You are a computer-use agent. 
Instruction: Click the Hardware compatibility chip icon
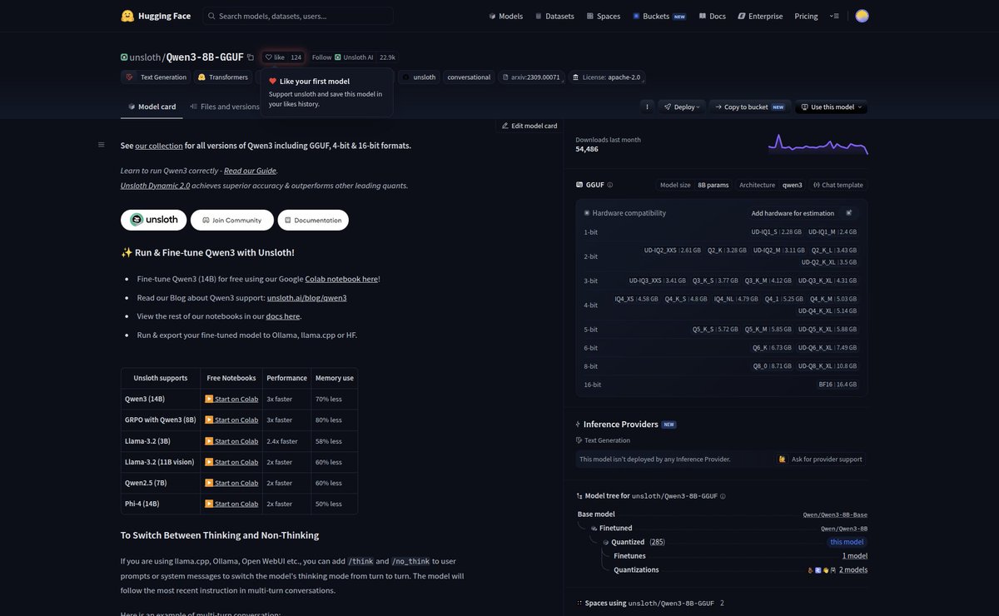click(x=587, y=213)
